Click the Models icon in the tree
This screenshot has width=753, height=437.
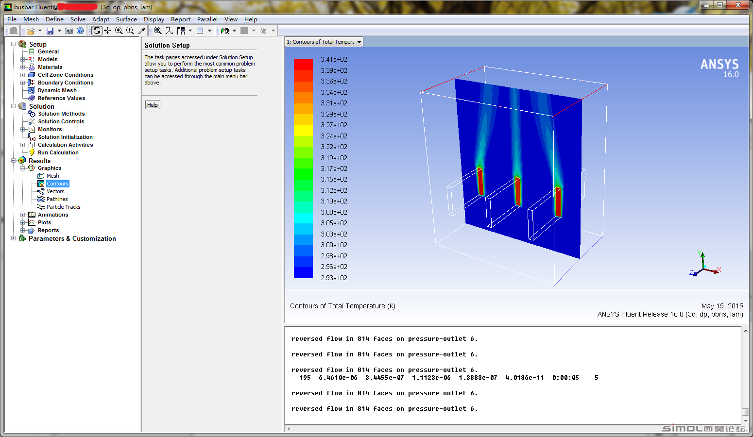[x=32, y=59]
